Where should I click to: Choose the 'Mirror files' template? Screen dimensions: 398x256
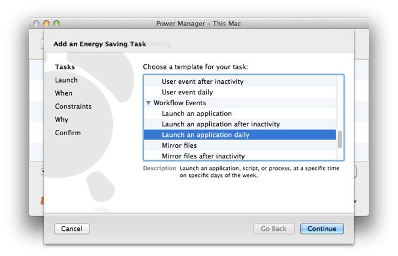click(240, 145)
